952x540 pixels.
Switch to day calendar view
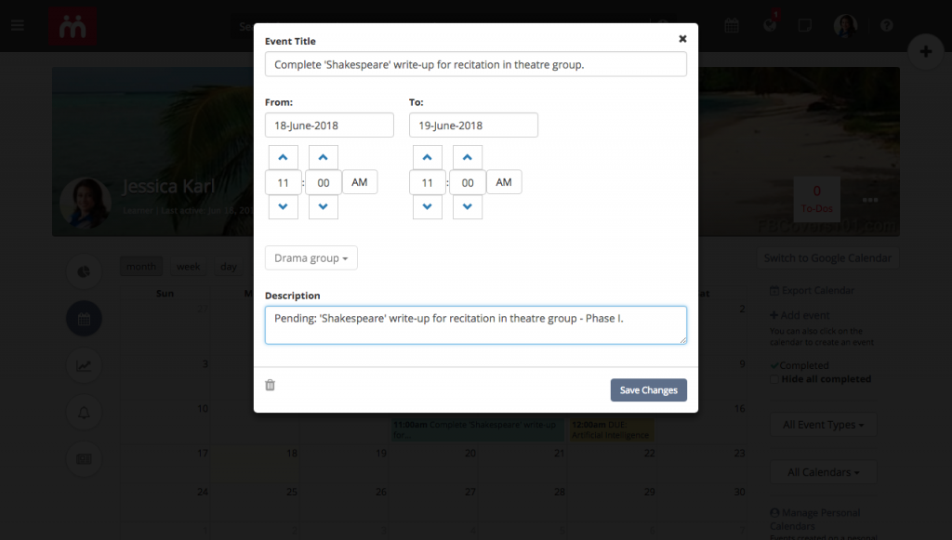[229, 267]
